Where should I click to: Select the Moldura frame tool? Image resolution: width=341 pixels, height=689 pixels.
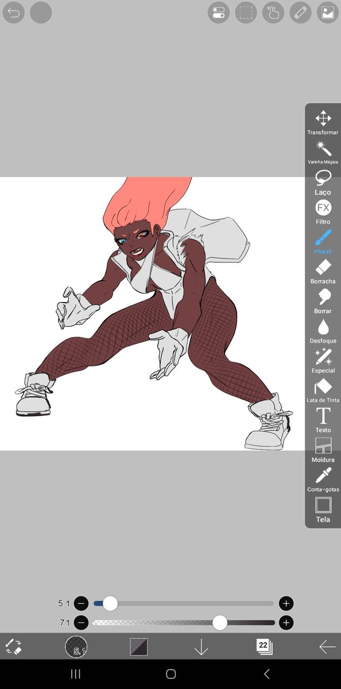coord(323,450)
